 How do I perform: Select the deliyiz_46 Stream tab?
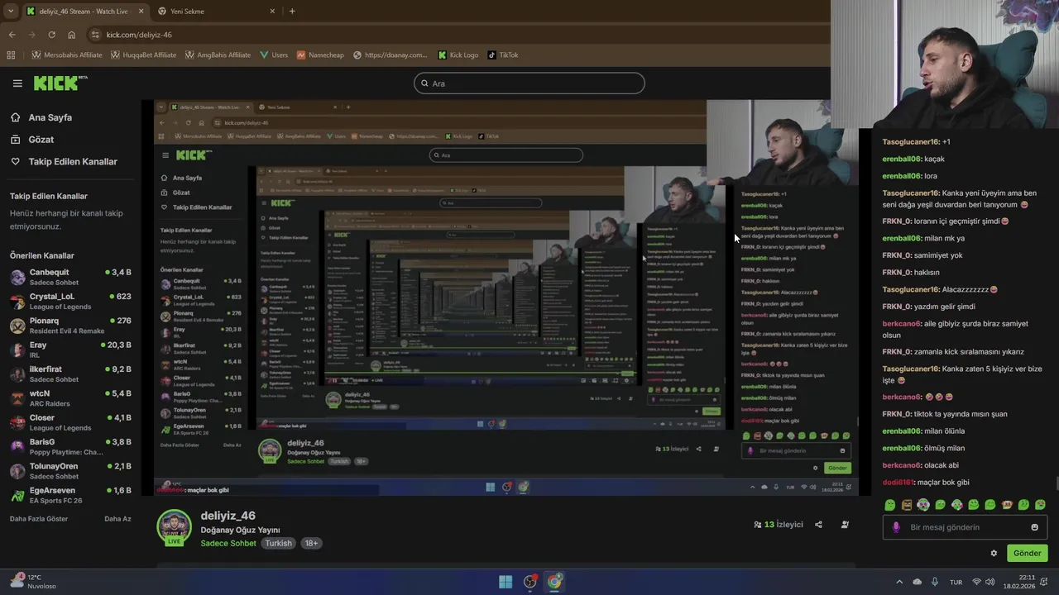pos(84,11)
